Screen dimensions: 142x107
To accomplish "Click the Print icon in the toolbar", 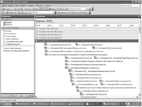I will 15,9.
